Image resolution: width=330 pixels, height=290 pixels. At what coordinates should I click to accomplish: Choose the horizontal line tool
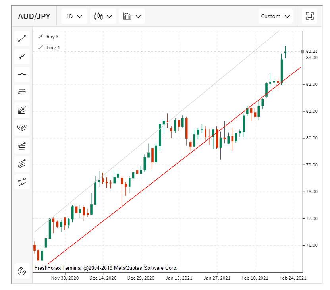[22, 74]
